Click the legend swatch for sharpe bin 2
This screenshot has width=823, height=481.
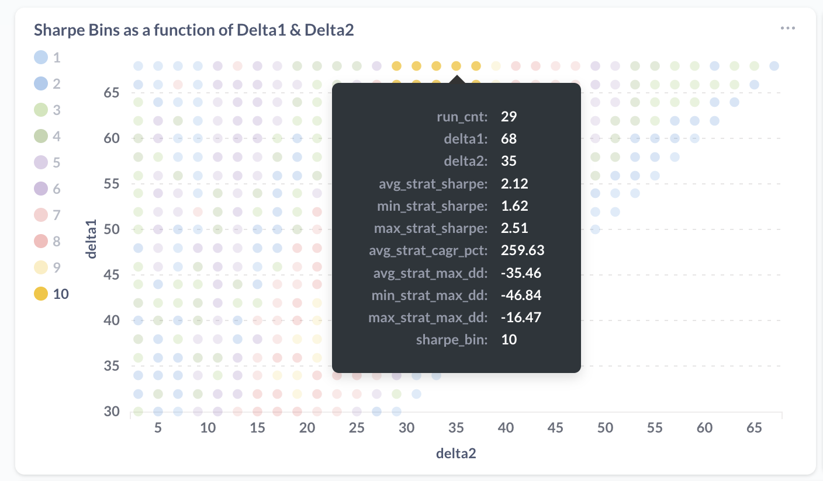40,83
